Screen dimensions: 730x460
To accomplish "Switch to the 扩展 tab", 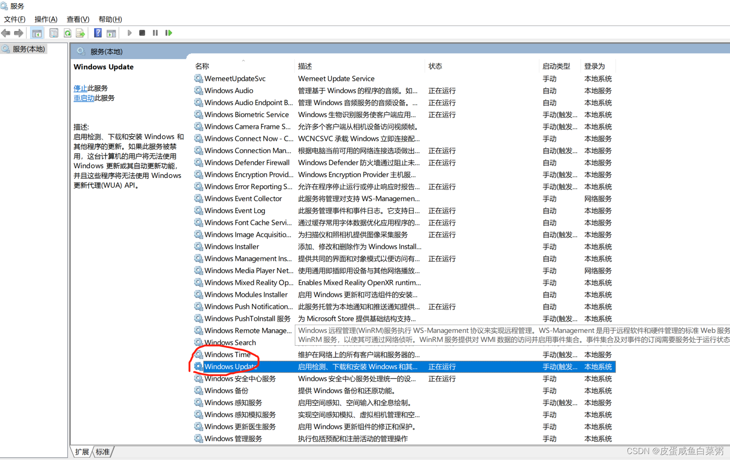I will pyautogui.click(x=82, y=452).
